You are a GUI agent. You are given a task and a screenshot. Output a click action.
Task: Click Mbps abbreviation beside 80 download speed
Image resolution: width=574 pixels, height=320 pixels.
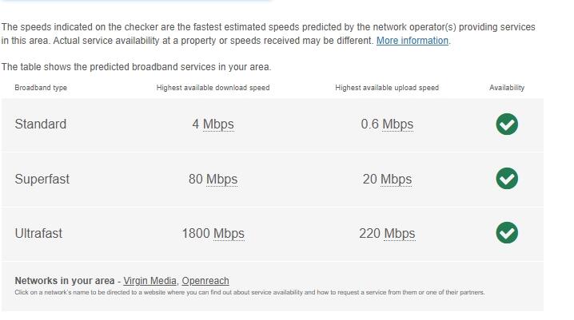pos(221,180)
